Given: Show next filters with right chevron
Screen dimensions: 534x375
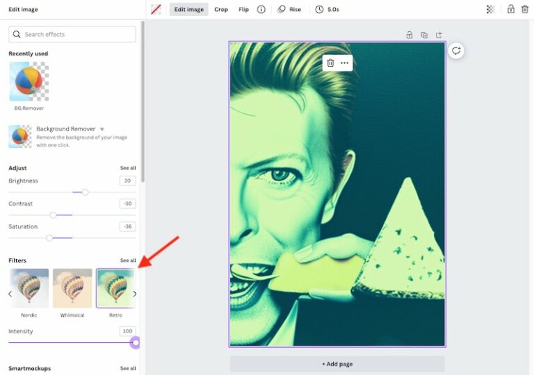Looking at the screenshot, I should (134, 294).
